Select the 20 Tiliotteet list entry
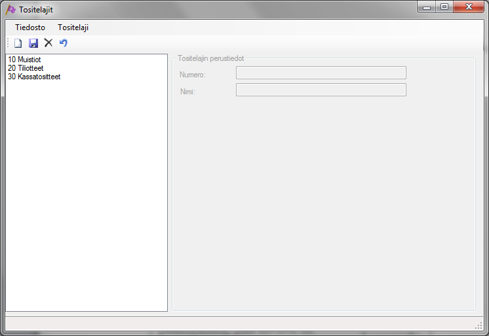489x336 pixels. point(87,68)
